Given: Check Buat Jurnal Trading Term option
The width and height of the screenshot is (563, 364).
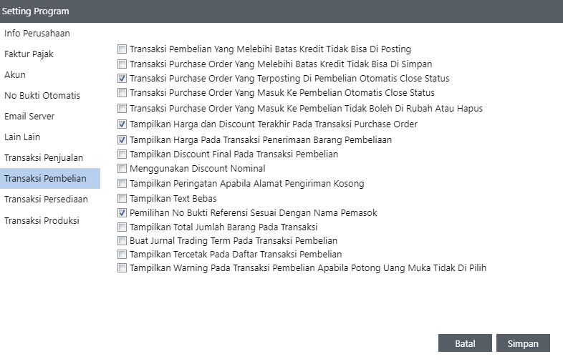Looking at the screenshot, I should tap(122, 241).
